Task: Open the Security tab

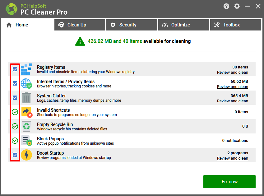Action: 132,25
